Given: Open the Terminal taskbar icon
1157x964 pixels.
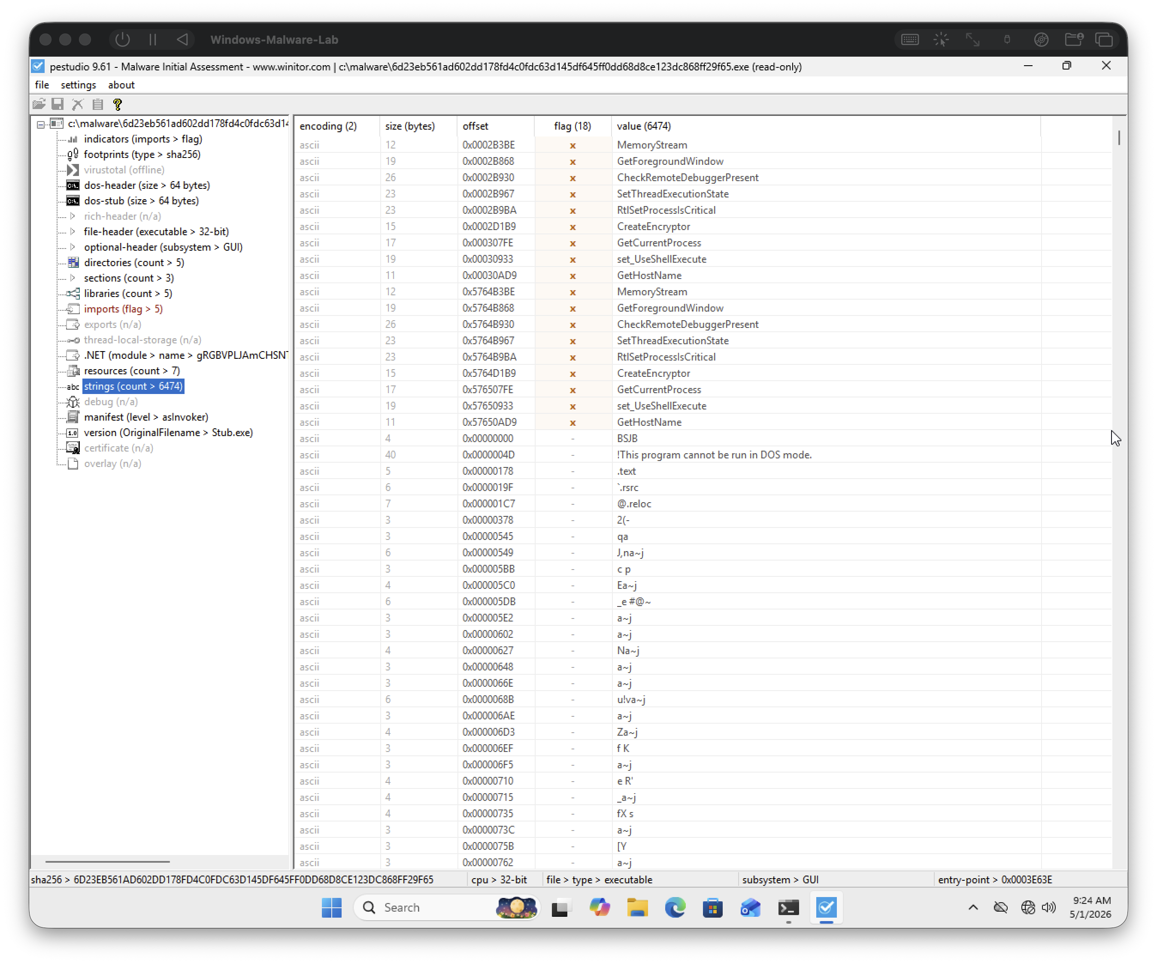Looking at the screenshot, I should 788,907.
